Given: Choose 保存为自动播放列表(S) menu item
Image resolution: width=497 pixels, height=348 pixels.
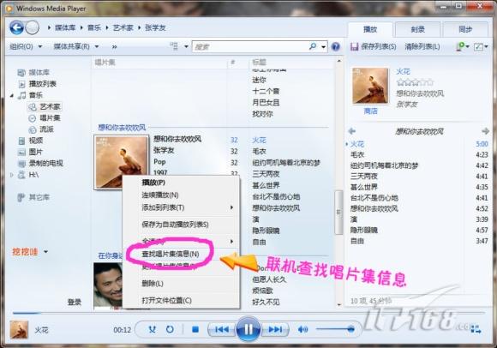Looking at the screenshot, I should (181, 225).
